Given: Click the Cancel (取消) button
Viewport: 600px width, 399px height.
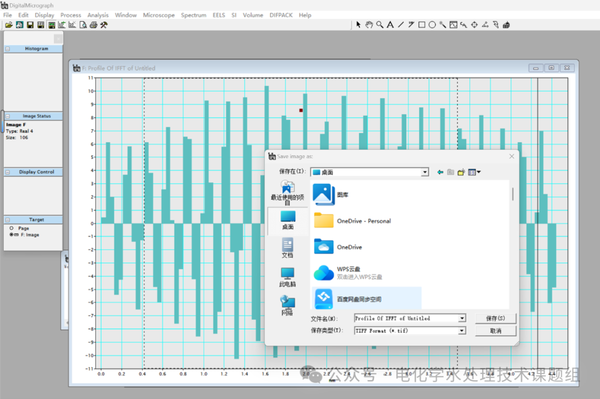Looking at the screenshot, I should 496,331.
